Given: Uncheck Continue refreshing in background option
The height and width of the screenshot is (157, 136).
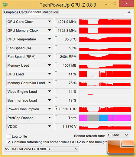Looking at the screenshot, I should click(x=9, y=142).
